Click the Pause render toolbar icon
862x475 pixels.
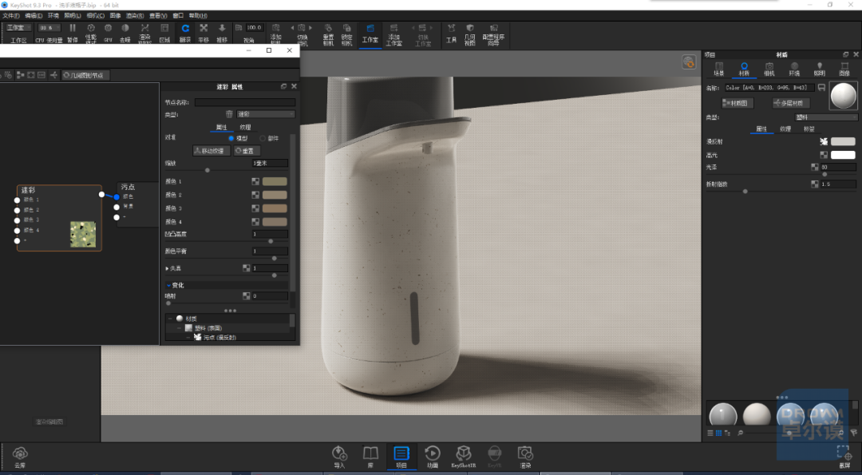click(x=72, y=33)
